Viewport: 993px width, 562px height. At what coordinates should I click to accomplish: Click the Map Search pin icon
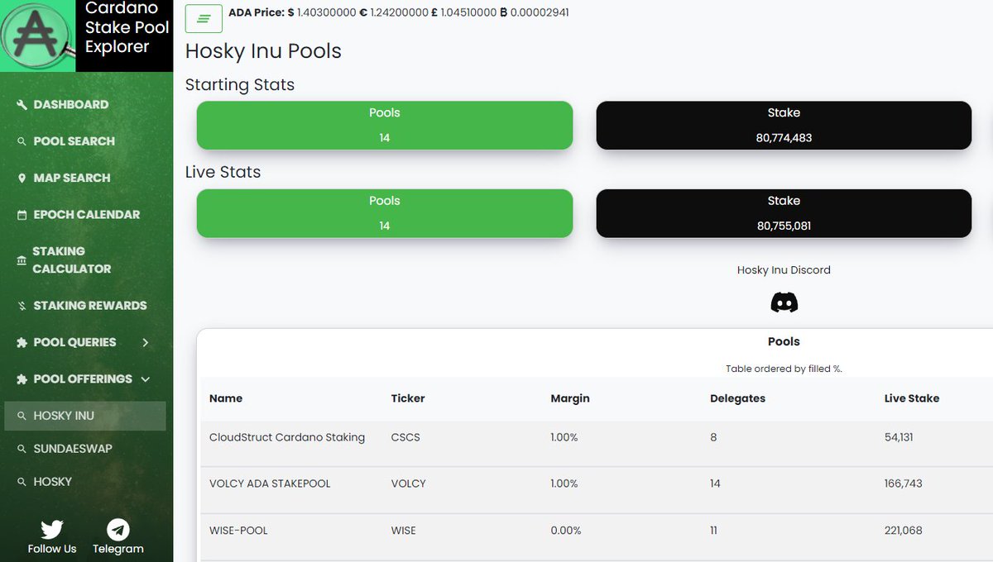tap(22, 178)
